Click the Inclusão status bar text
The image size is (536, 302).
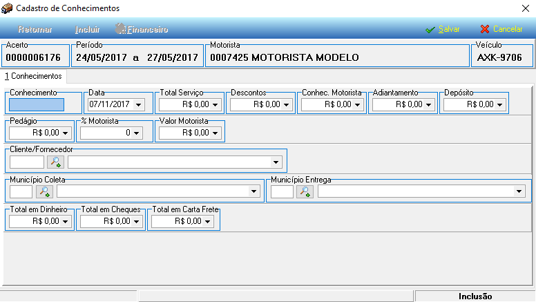point(475,296)
